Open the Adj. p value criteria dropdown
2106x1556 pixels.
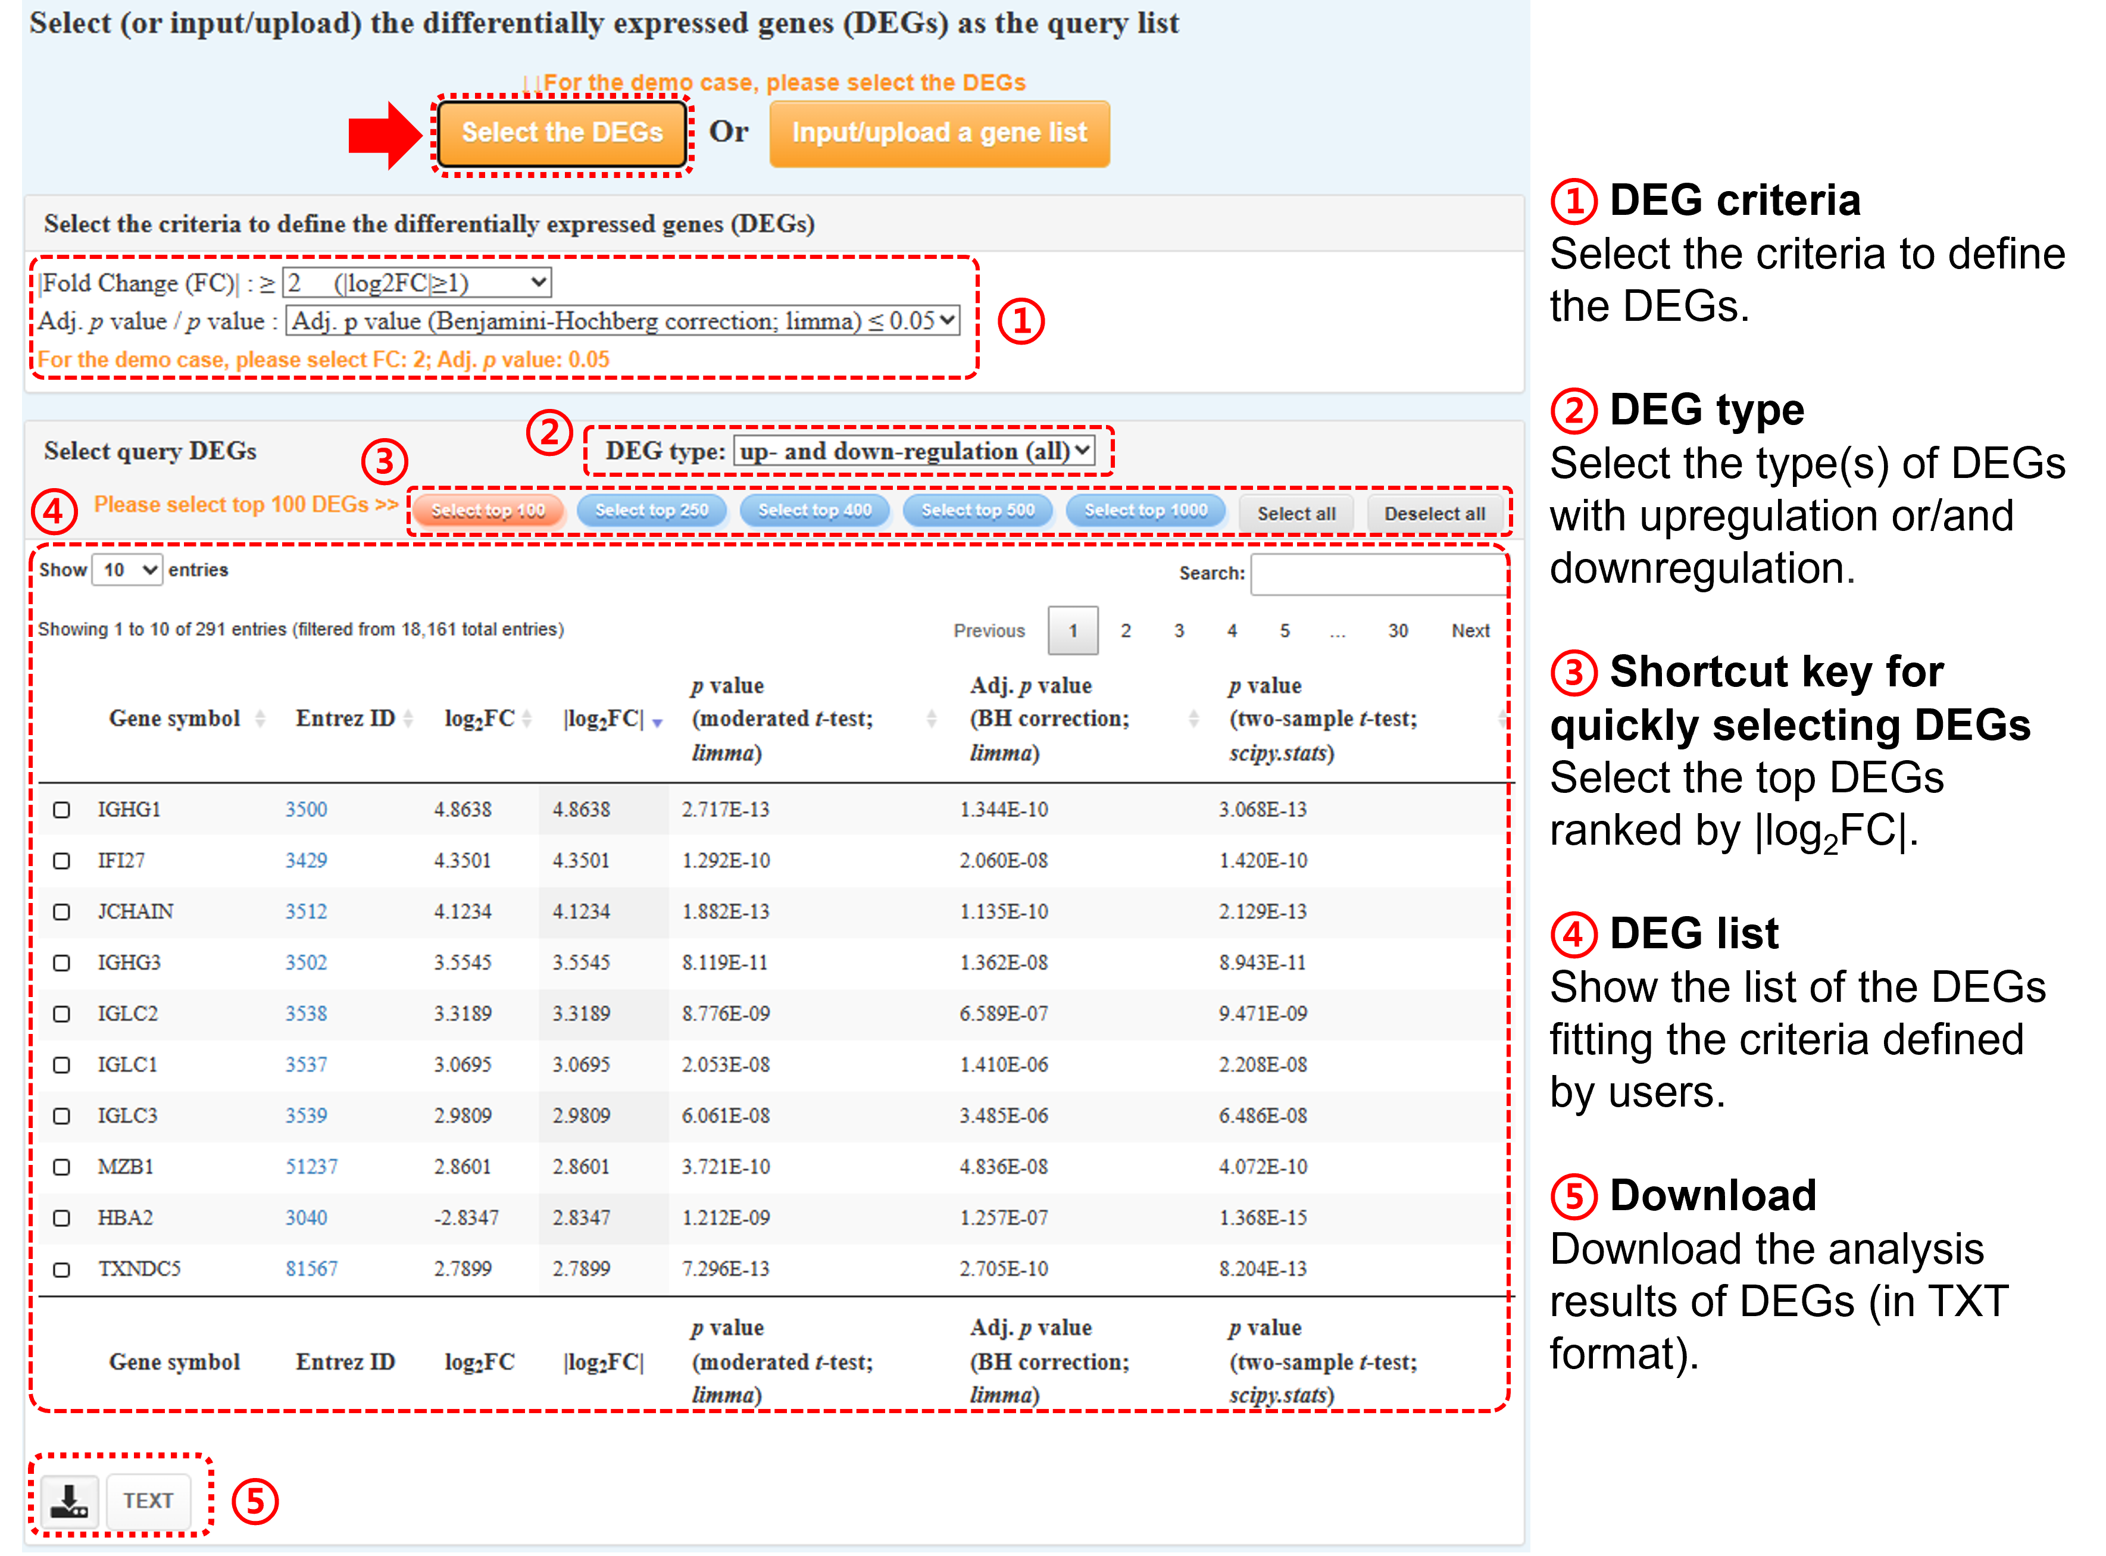[621, 321]
